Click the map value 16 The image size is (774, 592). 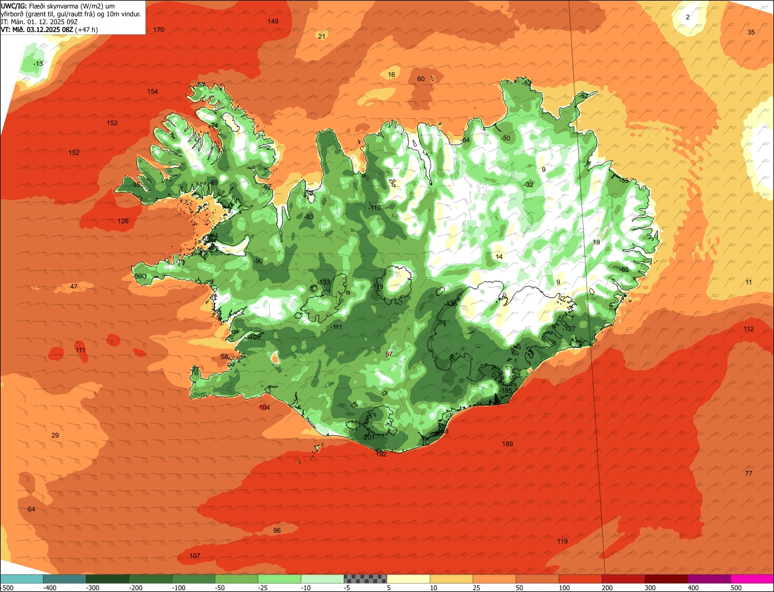click(x=391, y=74)
